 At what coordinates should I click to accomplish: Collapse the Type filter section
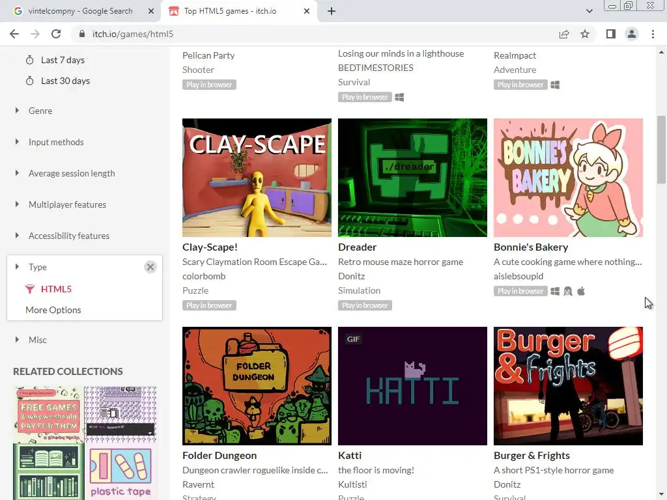tap(37, 267)
